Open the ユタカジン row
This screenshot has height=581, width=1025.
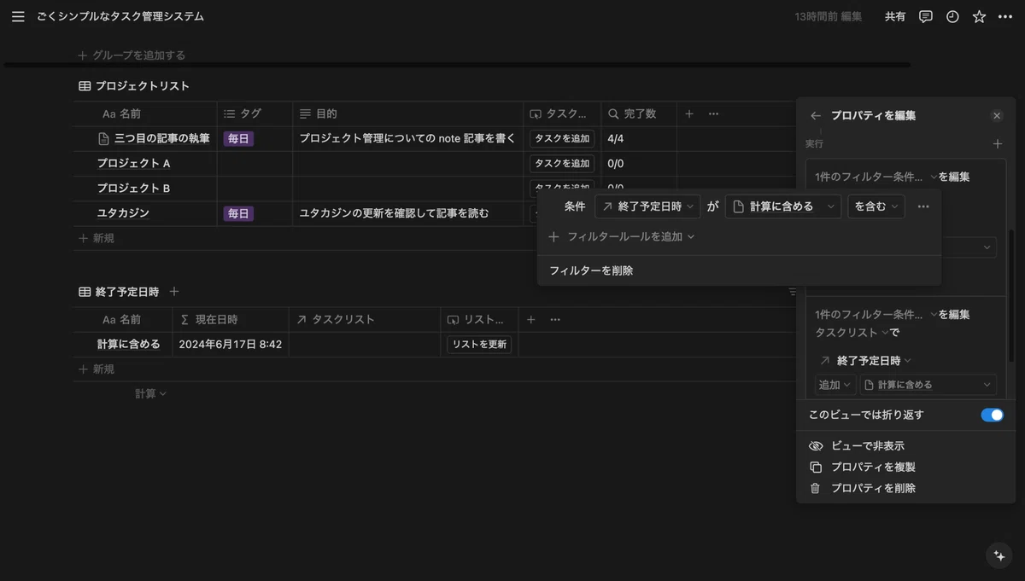click(x=123, y=213)
